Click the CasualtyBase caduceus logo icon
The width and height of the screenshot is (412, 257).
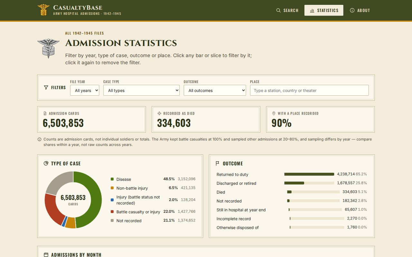(x=43, y=10)
